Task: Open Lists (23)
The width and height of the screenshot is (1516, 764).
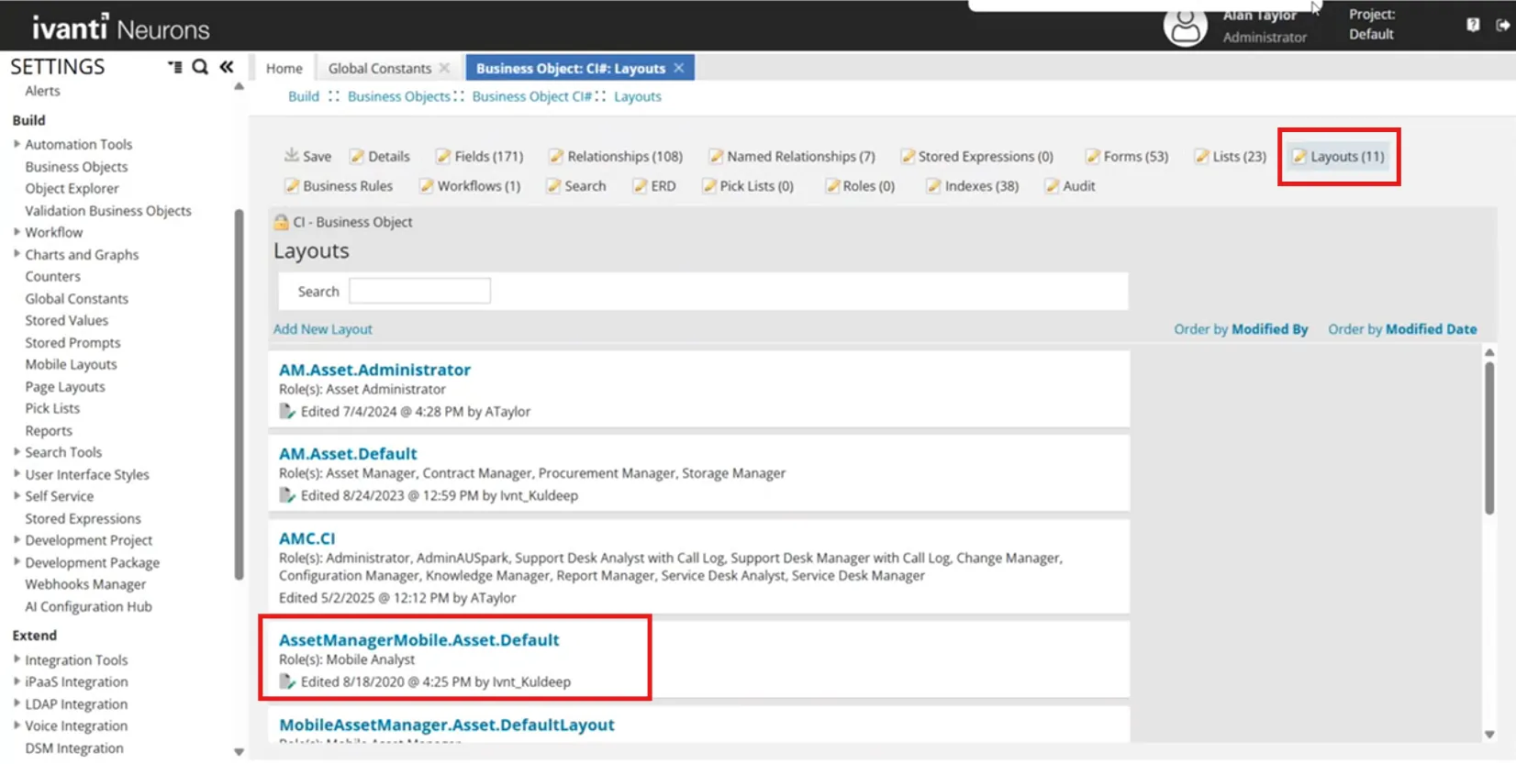Action: (x=1231, y=156)
